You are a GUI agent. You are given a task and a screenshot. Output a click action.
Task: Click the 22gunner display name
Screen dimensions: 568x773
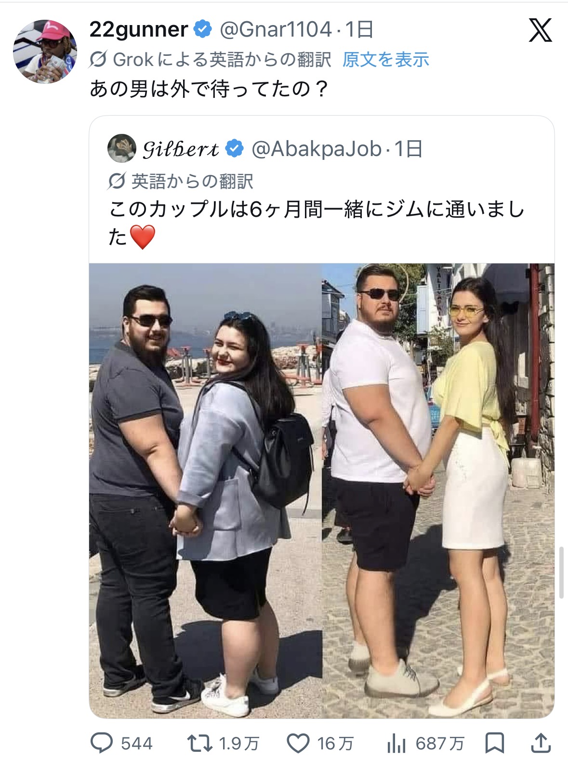tap(139, 30)
